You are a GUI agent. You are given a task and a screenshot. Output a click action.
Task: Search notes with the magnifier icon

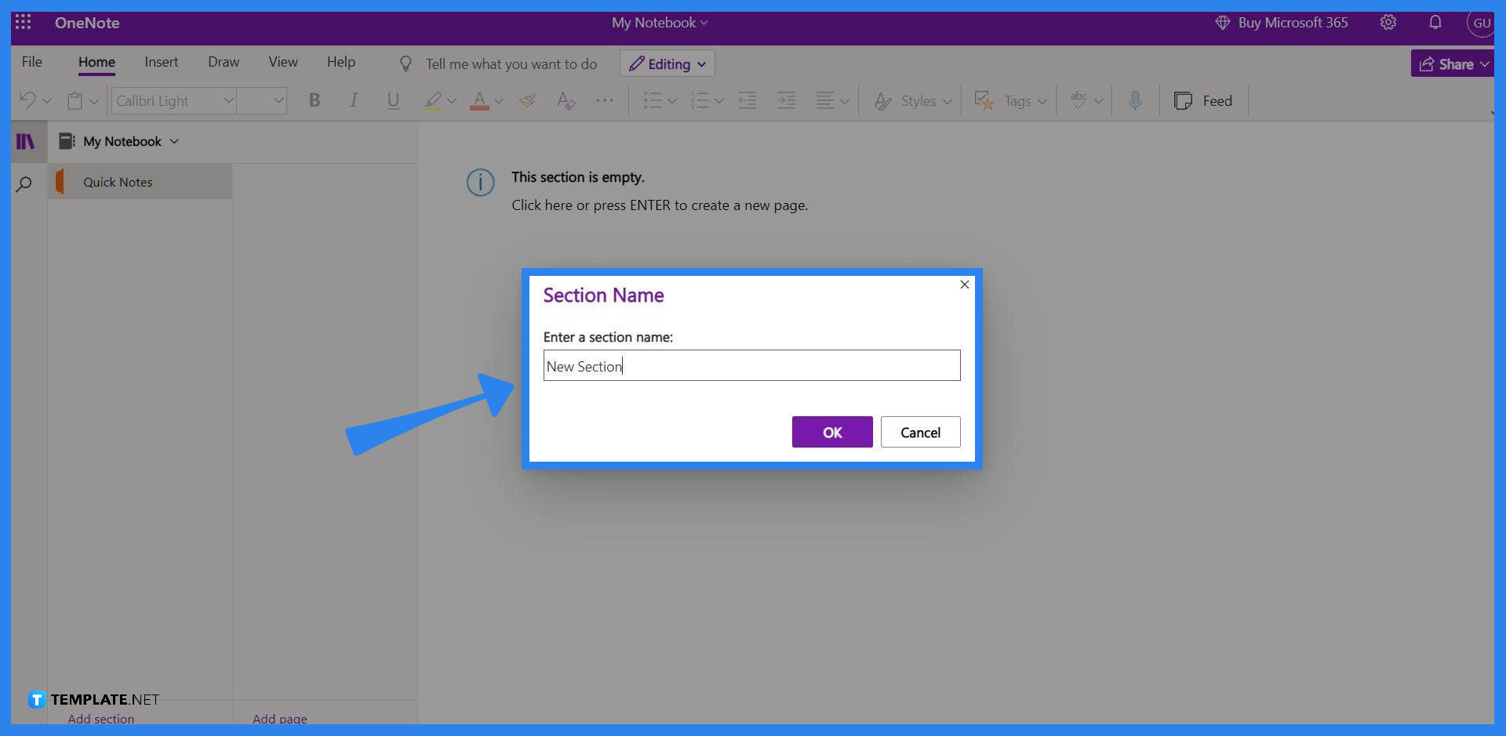click(24, 183)
